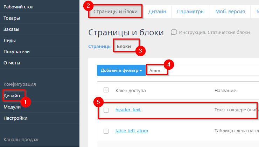Open the Дизайн top tab
Screen dimensions: 259x147
157,12
